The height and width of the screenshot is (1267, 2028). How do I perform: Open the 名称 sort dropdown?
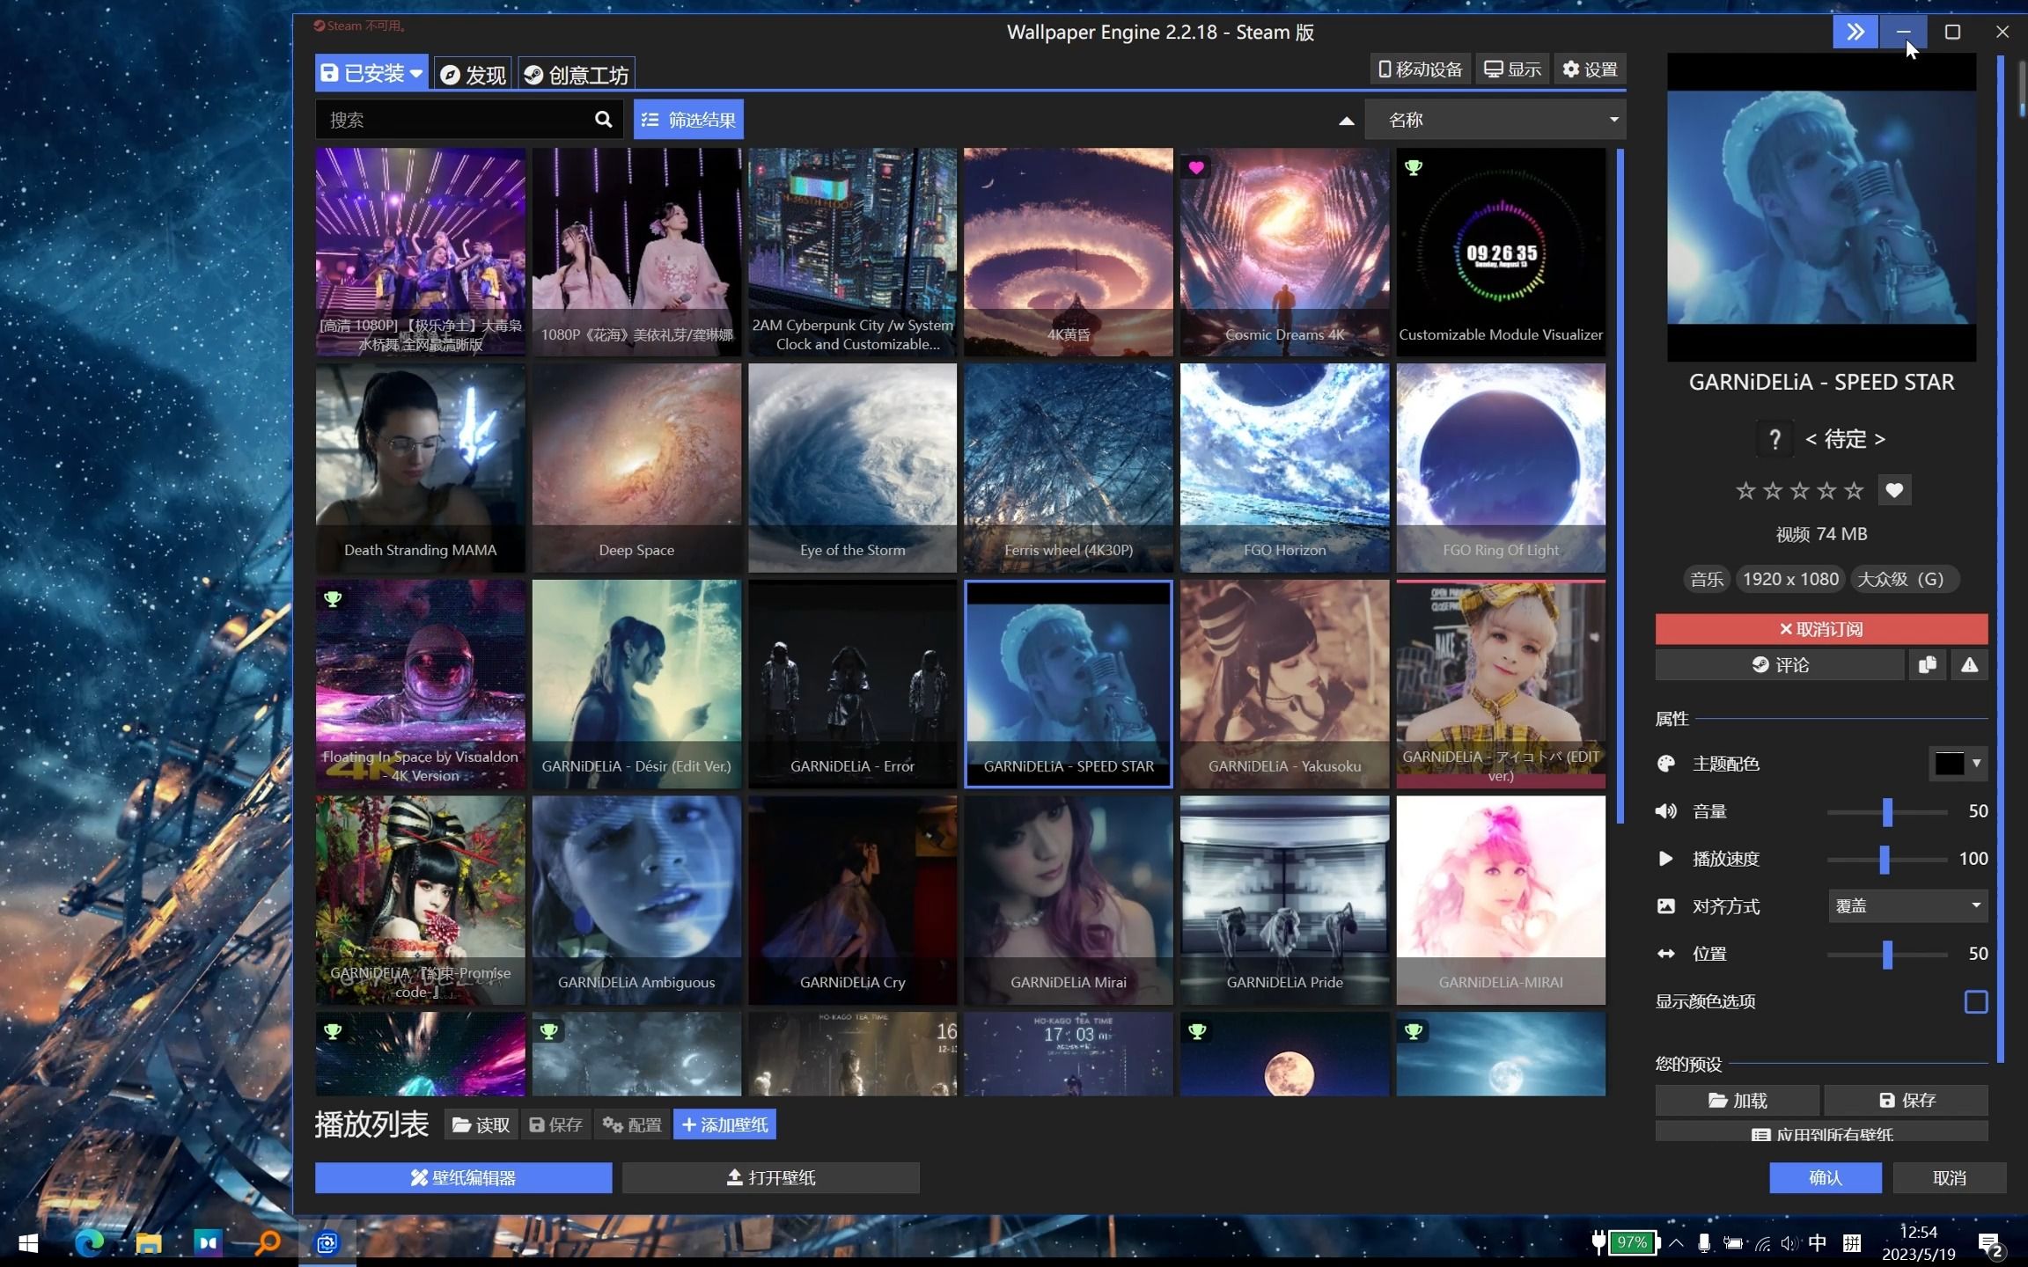click(x=1495, y=120)
